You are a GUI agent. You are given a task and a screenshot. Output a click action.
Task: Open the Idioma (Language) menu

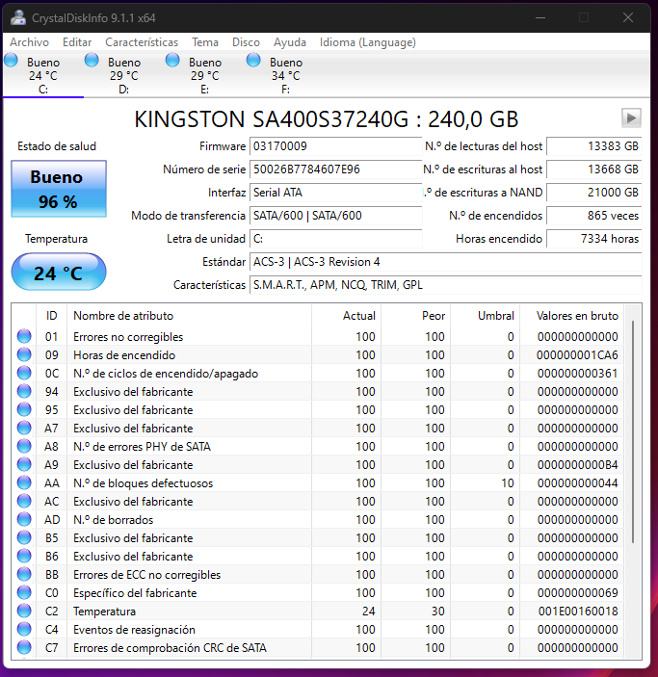368,42
